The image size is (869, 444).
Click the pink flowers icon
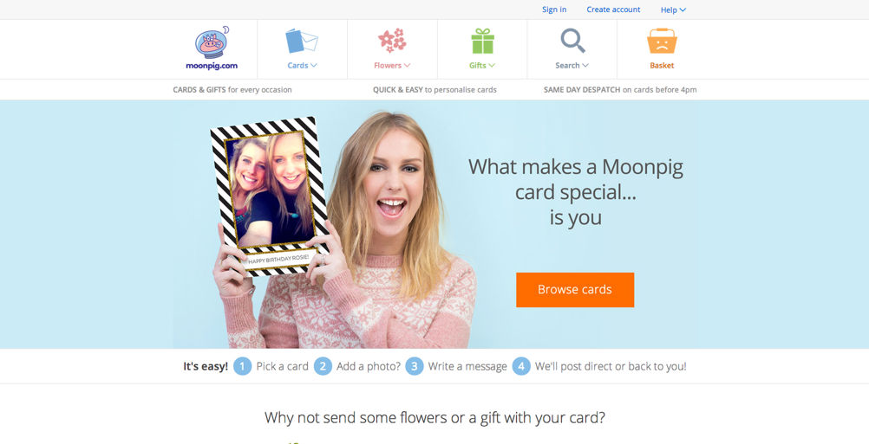coord(392,41)
